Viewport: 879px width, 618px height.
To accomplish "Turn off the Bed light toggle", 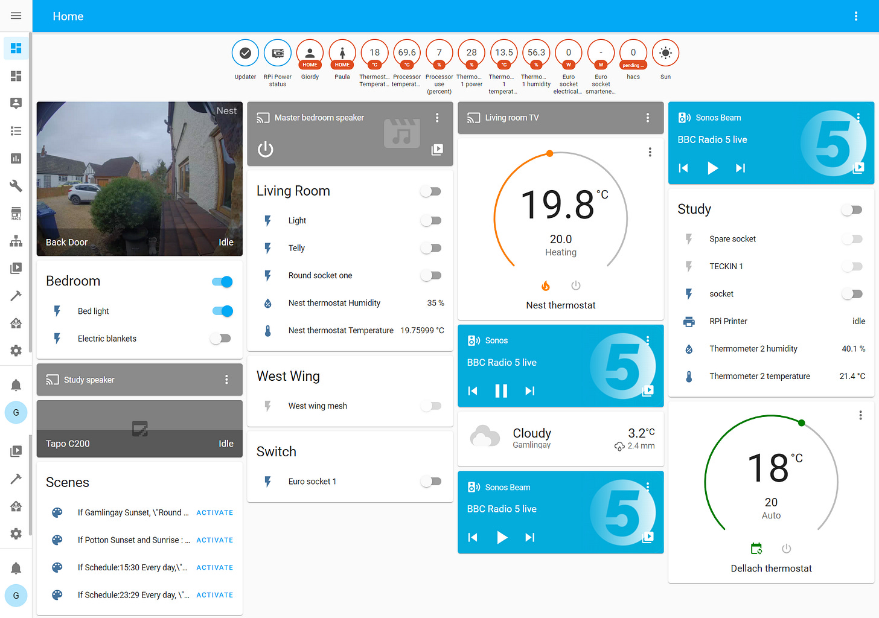I will click(x=222, y=311).
